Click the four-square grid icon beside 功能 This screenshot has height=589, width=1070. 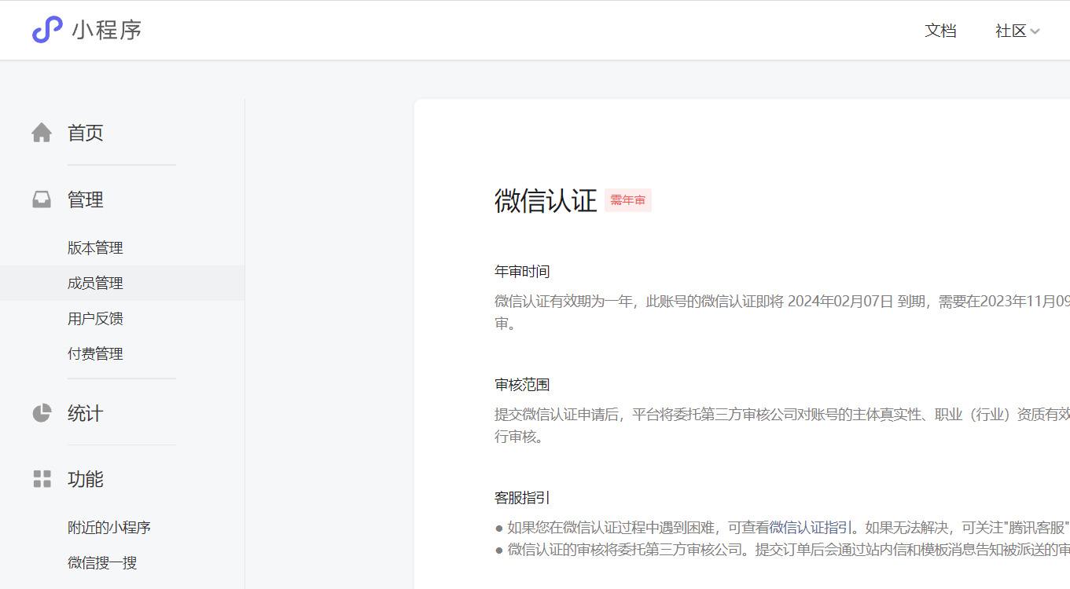tap(42, 479)
